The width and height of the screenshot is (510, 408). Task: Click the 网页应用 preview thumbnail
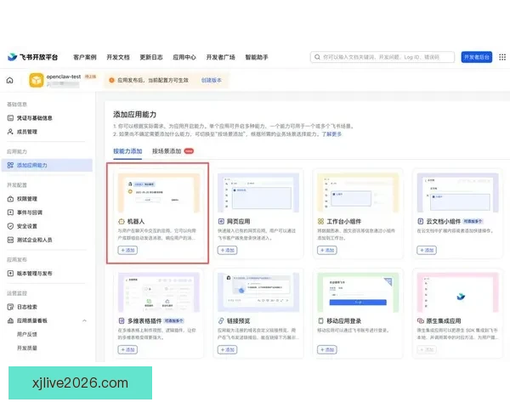click(x=258, y=193)
